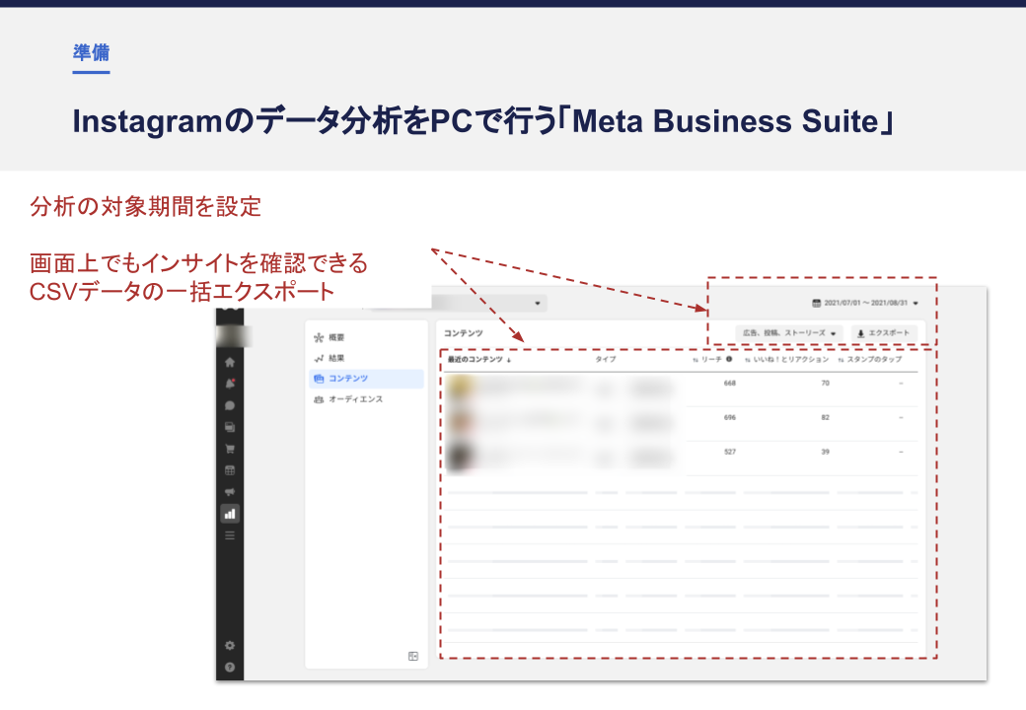Sort by スタンプのタップ column header
This screenshot has height=710, width=1026.
point(869,360)
